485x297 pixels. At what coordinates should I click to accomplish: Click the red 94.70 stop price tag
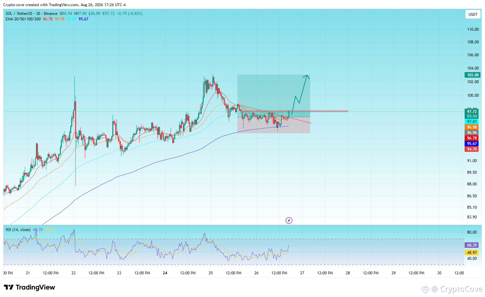472,149
